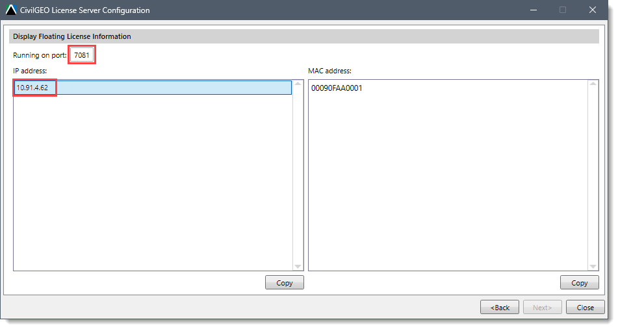Screen dimensions: 618x329
Task: Select MAC address 00090FAA0001 entry
Action: (x=337, y=88)
